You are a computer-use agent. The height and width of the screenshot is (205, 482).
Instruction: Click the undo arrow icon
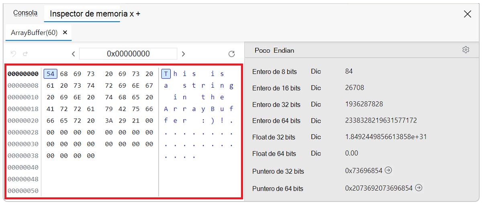coord(13,53)
